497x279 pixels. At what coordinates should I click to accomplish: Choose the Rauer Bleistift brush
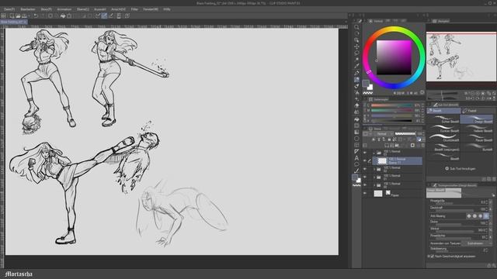pyautogui.click(x=477, y=138)
